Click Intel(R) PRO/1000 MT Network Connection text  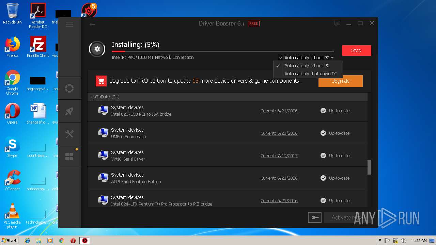point(153,58)
